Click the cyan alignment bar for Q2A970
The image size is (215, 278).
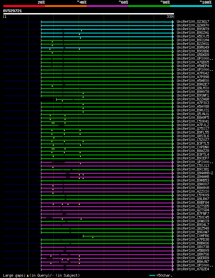click(x=107, y=26)
